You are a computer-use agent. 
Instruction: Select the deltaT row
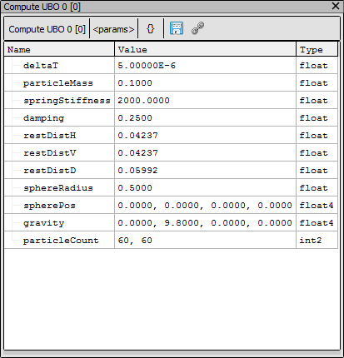pos(171,66)
